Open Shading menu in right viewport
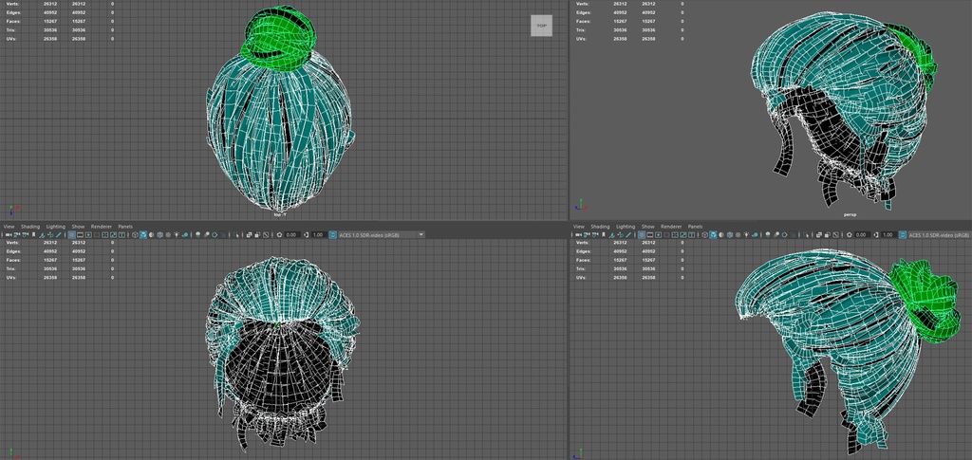This screenshot has width=972, height=460. click(600, 227)
